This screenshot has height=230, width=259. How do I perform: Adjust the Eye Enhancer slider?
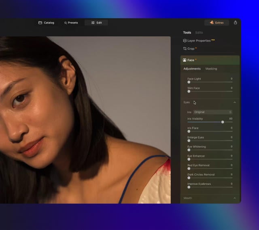pyautogui.click(x=210, y=159)
